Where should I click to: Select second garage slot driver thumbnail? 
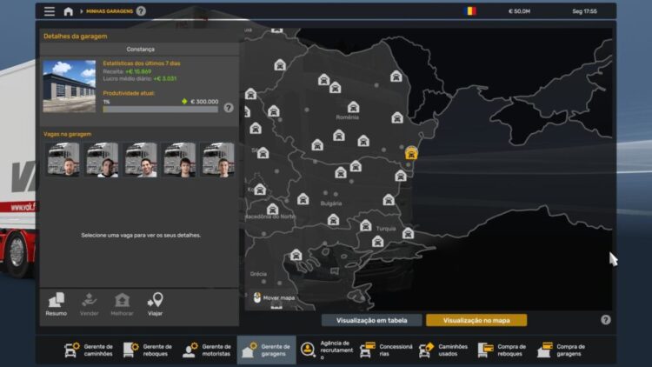[x=102, y=160]
